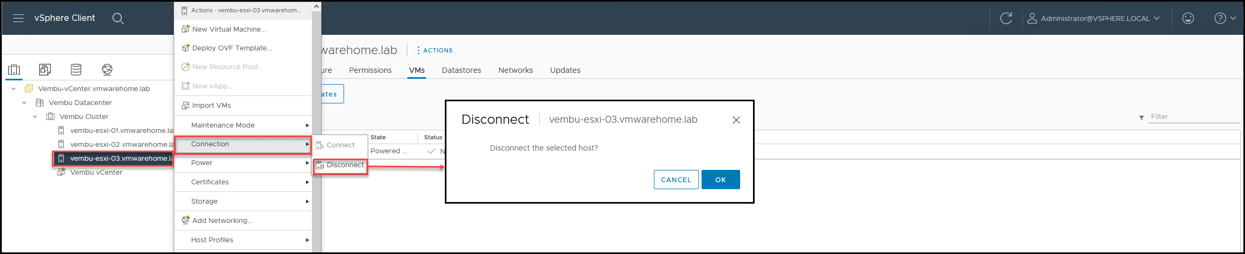Open the Networking inventory view icon
This screenshot has height=254, width=1245.
coord(107,70)
